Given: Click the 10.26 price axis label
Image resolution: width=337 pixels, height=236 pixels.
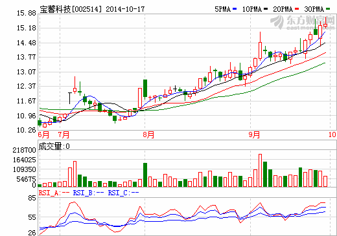Looking at the screenshot, I should [27, 130].
